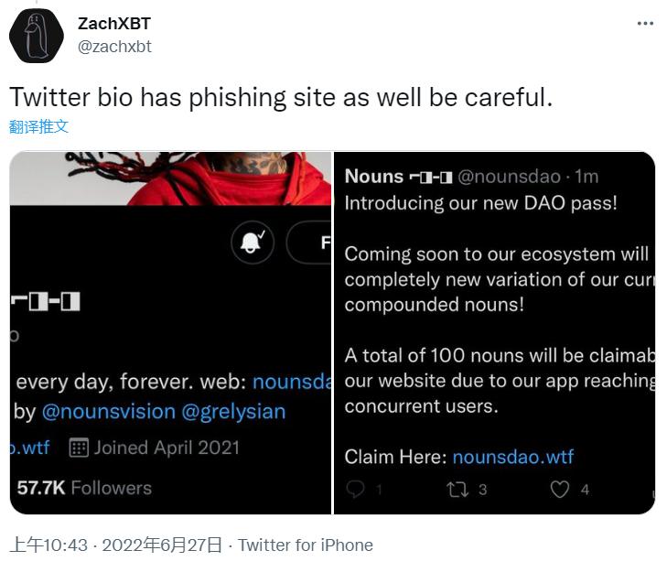667x572 pixels.
Task: Click retweet icon on Nouns tweet
Action: click(457, 490)
